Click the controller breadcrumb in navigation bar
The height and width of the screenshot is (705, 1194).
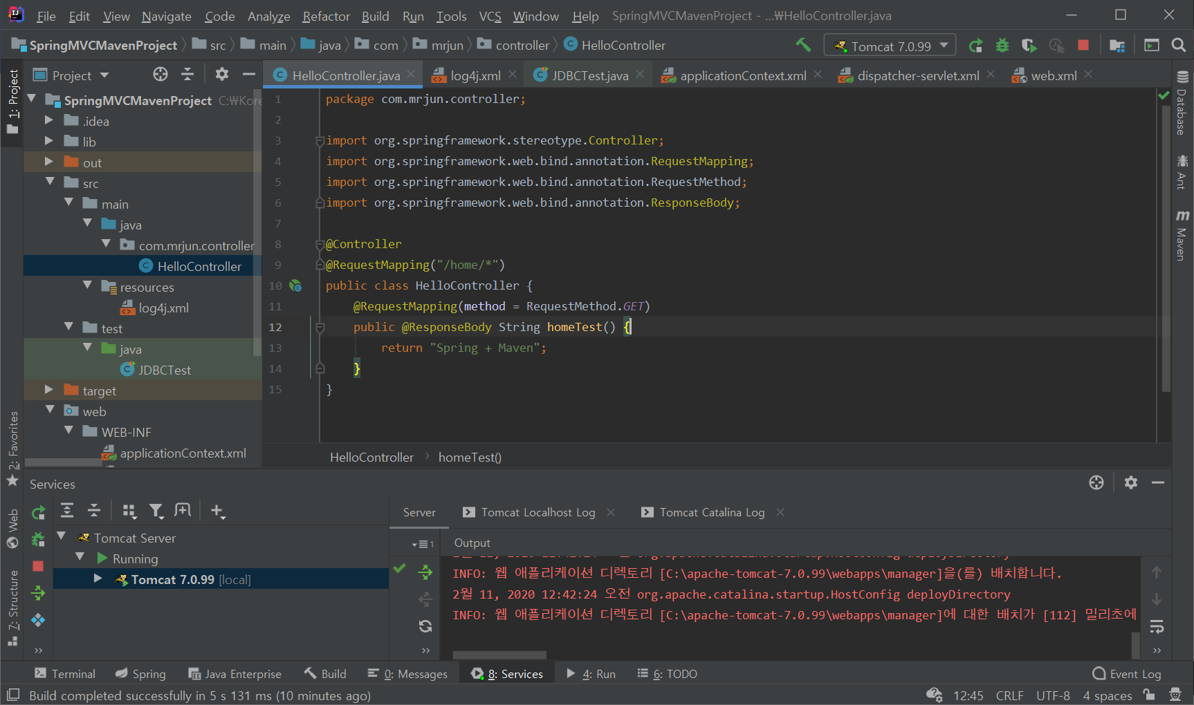tap(513, 46)
